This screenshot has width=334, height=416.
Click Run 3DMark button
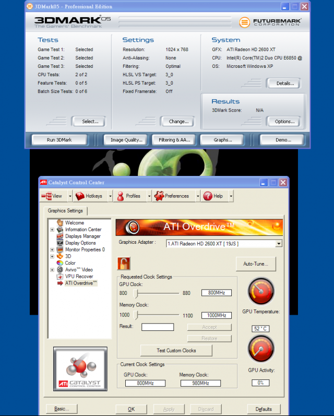point(59,140)
